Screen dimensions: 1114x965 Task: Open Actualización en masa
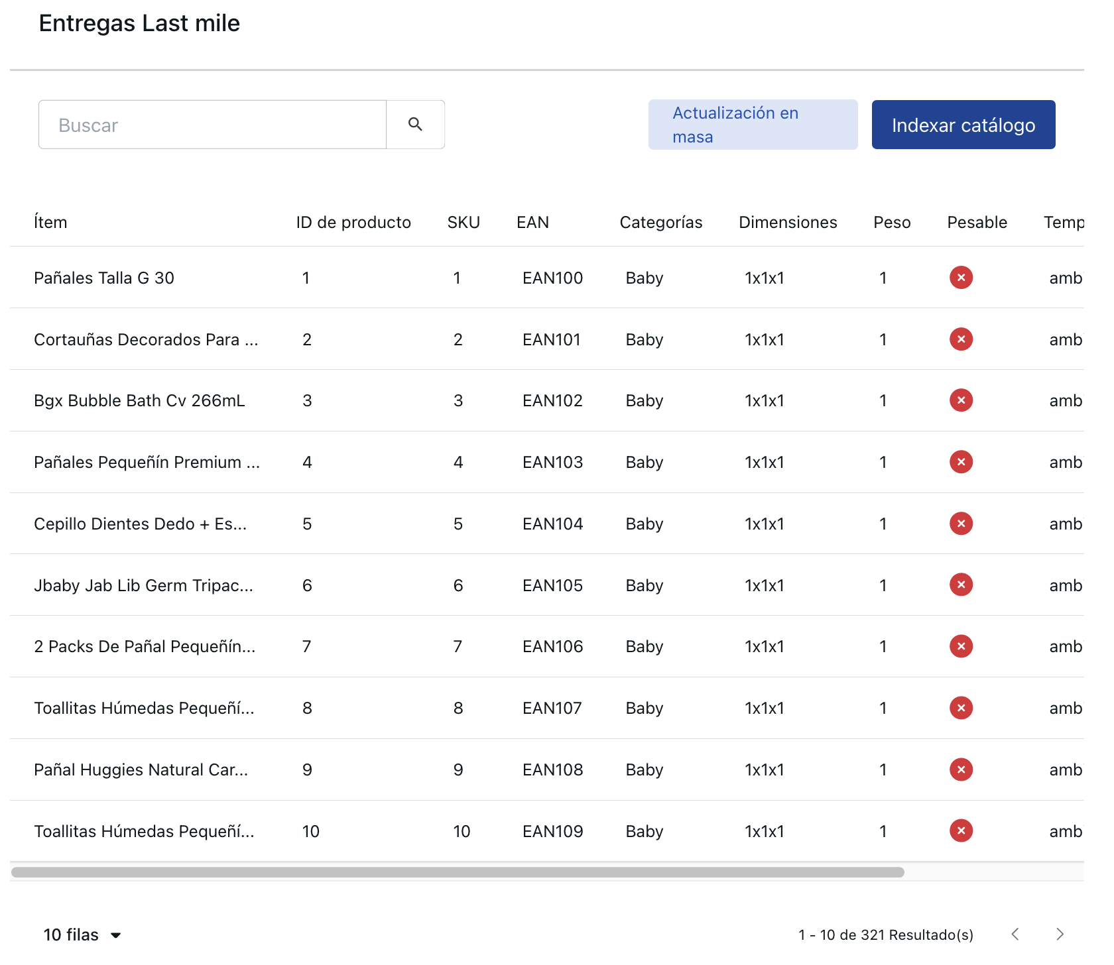point(753,125)
